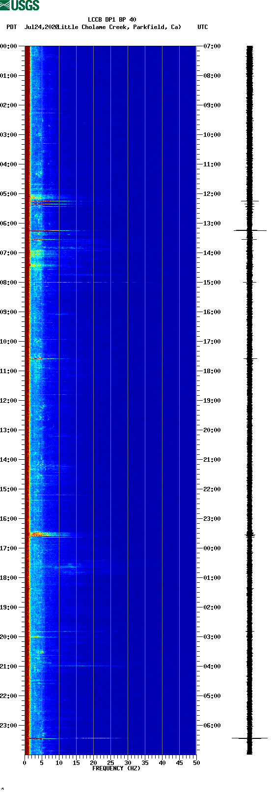Click the 06:00 label on PDT axis
The image size is (271, 794).
click(9, 223)
